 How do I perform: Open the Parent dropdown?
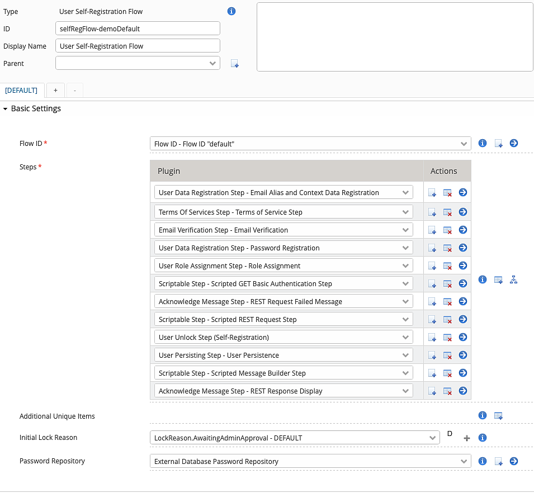click(138, 64)
